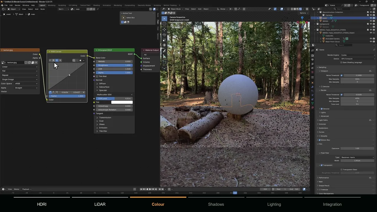Viewport: 377px width, 212px height.
Task: Hide the Sphere object in outliner
Action: 371,21
